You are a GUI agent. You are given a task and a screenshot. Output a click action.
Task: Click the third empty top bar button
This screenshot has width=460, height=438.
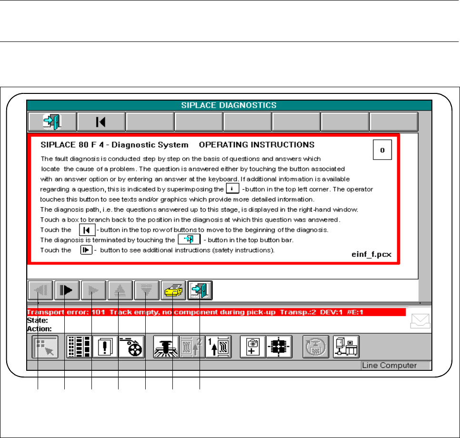pos(248,122)
